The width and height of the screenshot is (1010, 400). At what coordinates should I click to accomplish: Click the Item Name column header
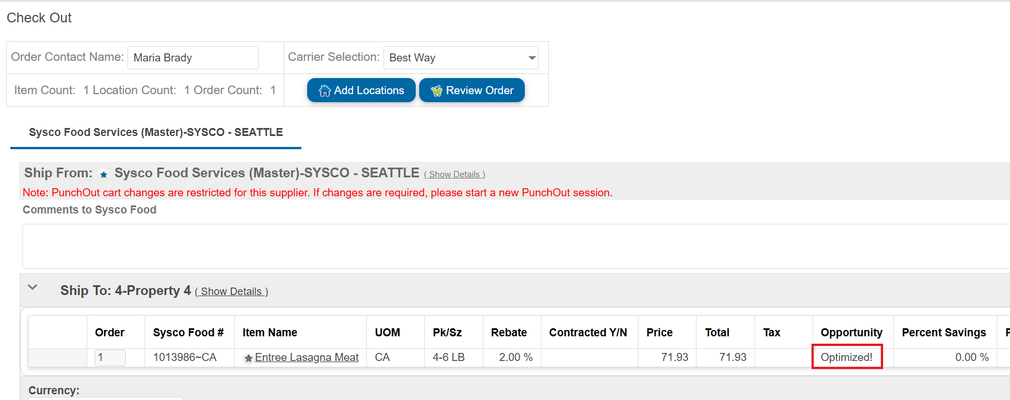click(x=270, y=332)
